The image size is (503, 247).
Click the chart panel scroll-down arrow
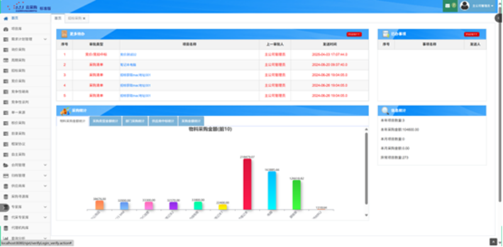[367, 215]
